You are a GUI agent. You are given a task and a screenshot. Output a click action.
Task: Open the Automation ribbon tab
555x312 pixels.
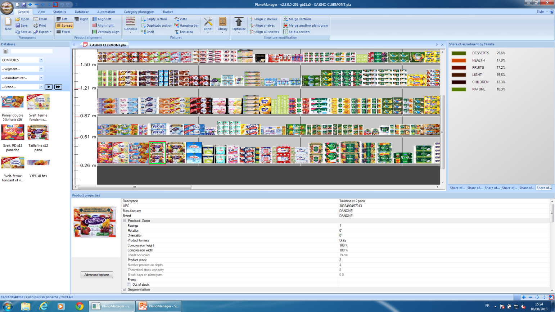[106, 12]
